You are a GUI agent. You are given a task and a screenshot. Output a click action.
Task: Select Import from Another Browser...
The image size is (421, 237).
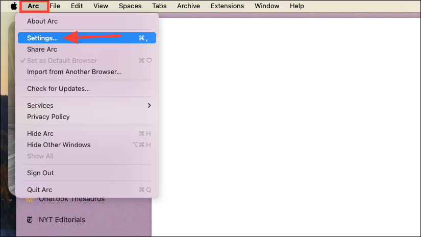pos(87,72)
